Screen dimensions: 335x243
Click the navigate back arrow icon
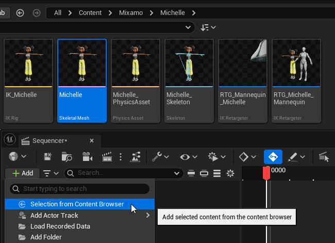(20, 12)
